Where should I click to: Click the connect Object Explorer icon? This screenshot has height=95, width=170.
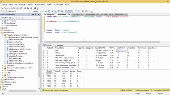click(10, 18)
